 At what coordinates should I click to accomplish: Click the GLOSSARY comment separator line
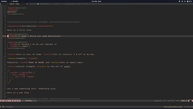point(43,99)
